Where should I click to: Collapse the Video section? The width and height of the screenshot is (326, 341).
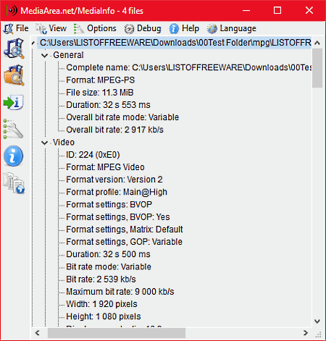(x=44, y=143)
